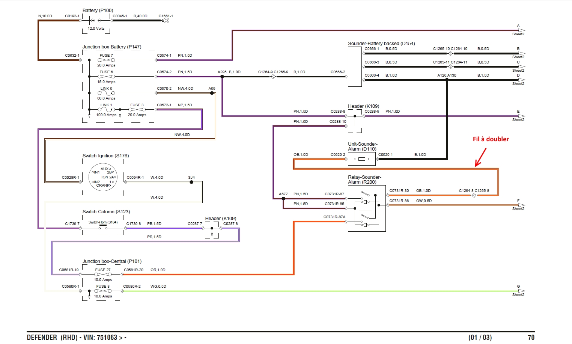Select the A295 splice node
The width and height of the screenshot is (572, 344).
click(x=222, y=77)
